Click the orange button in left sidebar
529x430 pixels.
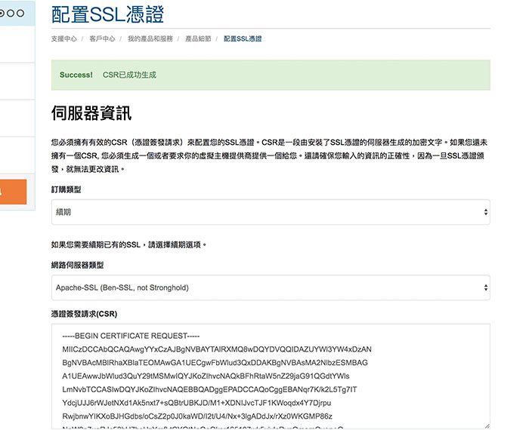(x=13, y=192)
